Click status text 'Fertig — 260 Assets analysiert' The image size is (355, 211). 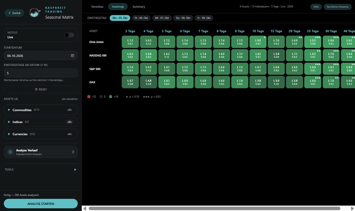click(21, 195)
